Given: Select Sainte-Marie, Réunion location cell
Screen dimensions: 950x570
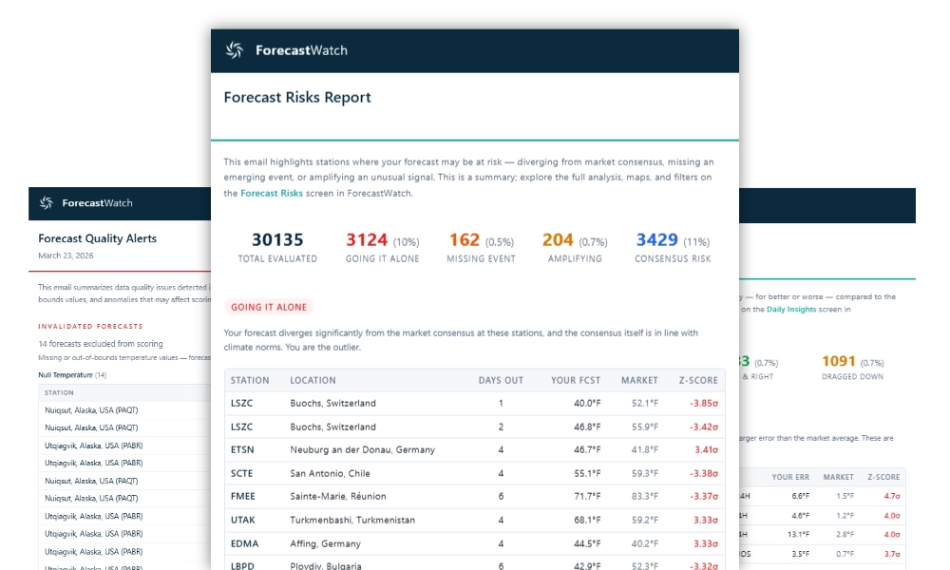Looking at the screenshot, I should click(x=337, y=497).
